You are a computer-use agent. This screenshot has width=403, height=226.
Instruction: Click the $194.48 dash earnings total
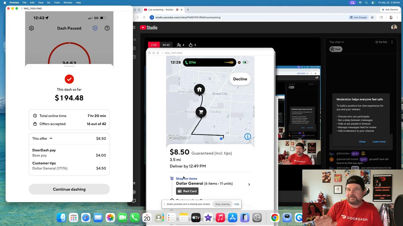click(69, 98)
